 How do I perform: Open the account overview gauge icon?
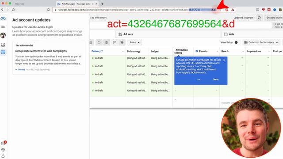tap(3, 45)
